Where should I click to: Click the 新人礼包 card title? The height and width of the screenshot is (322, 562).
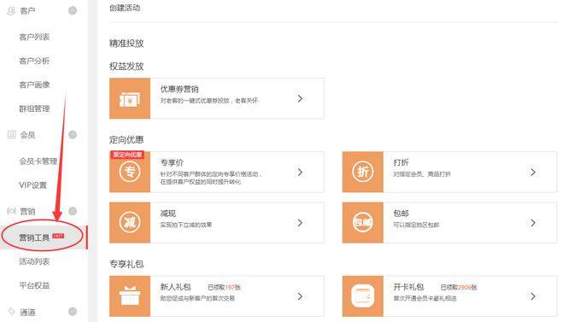(176, 287)
